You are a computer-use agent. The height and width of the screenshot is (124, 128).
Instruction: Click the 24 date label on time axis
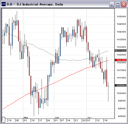(49, 120)
